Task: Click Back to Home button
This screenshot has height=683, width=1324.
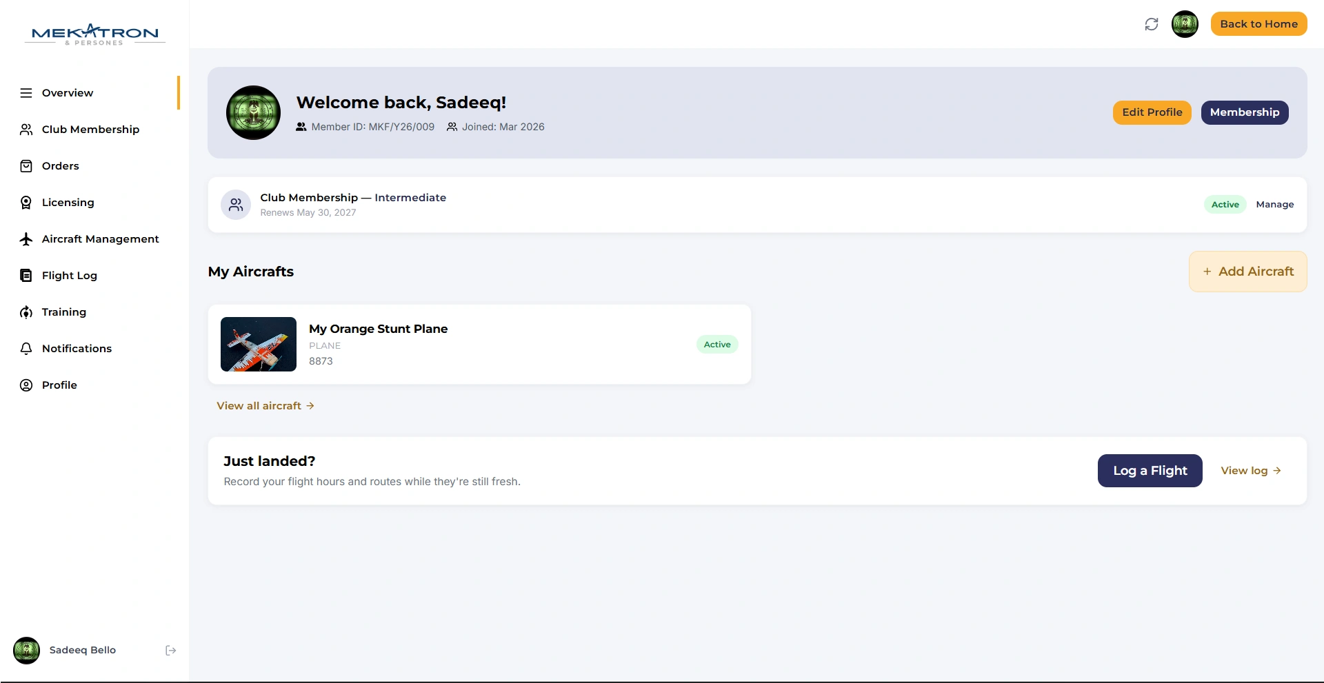Action: point(1258,24)
